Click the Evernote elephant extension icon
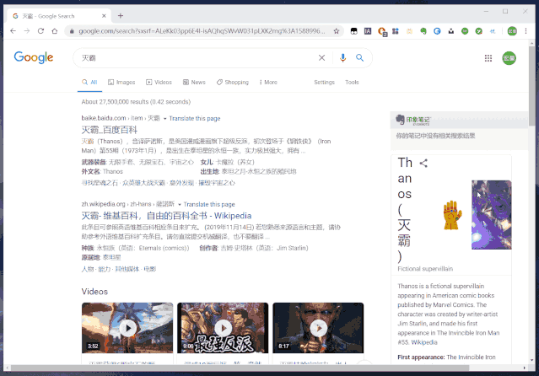Viewport: 539px width, 376px height. (423, 31)
